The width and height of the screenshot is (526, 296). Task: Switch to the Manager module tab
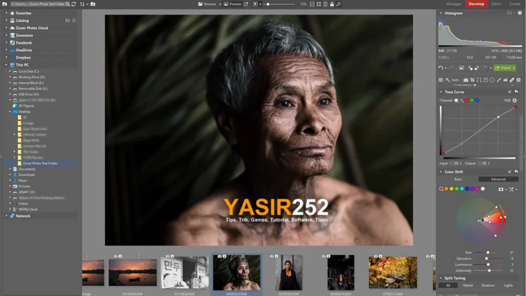click(454, 4)
